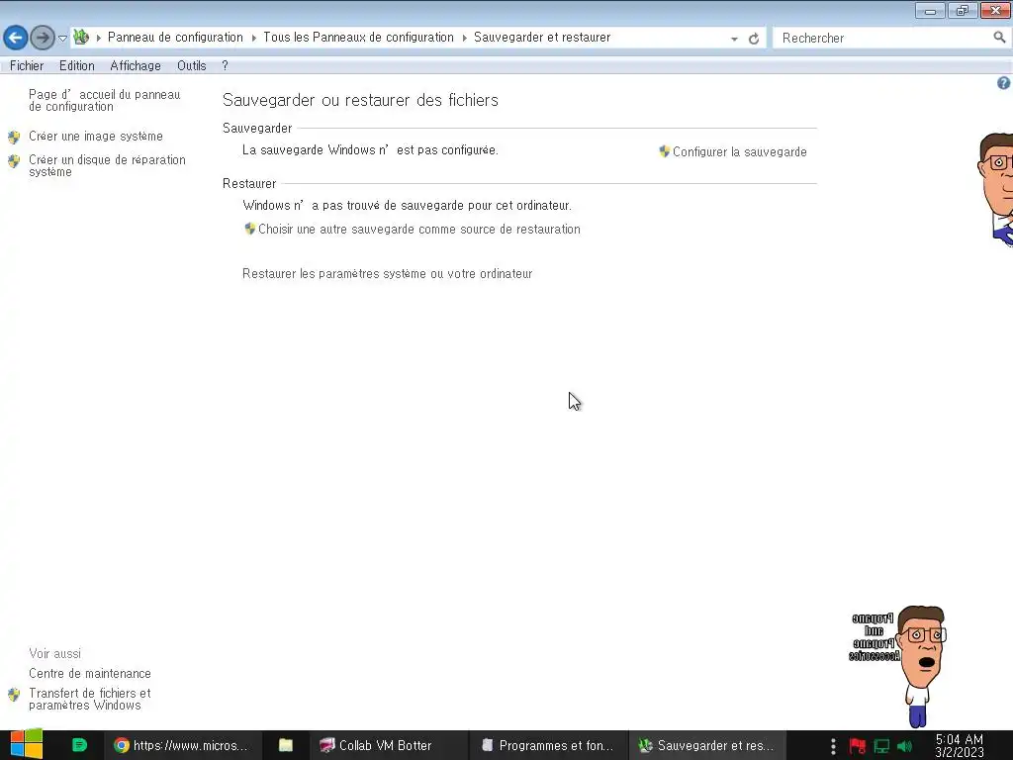The image size is (1013, 760).
Task: Choose Choisir une autre sauvegarde comme source
Action: [419, 230]
